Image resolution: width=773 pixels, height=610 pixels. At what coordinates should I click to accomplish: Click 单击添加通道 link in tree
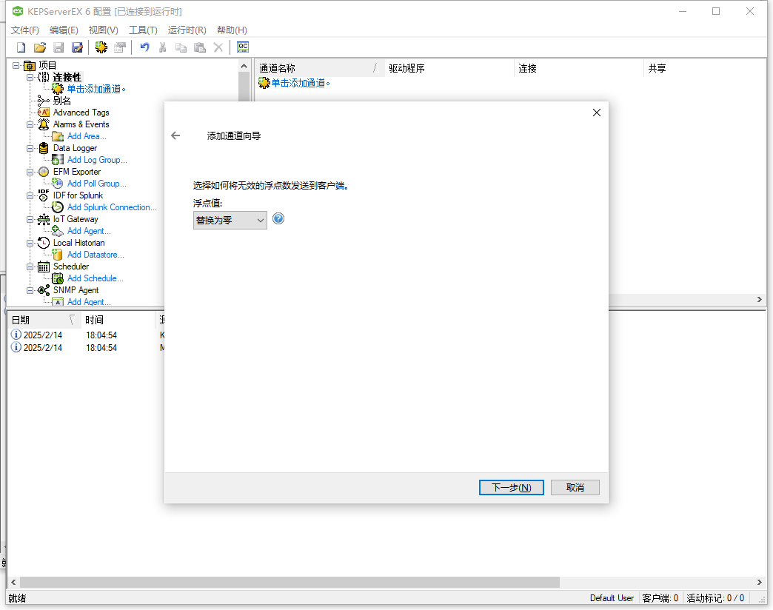(96, 89)
